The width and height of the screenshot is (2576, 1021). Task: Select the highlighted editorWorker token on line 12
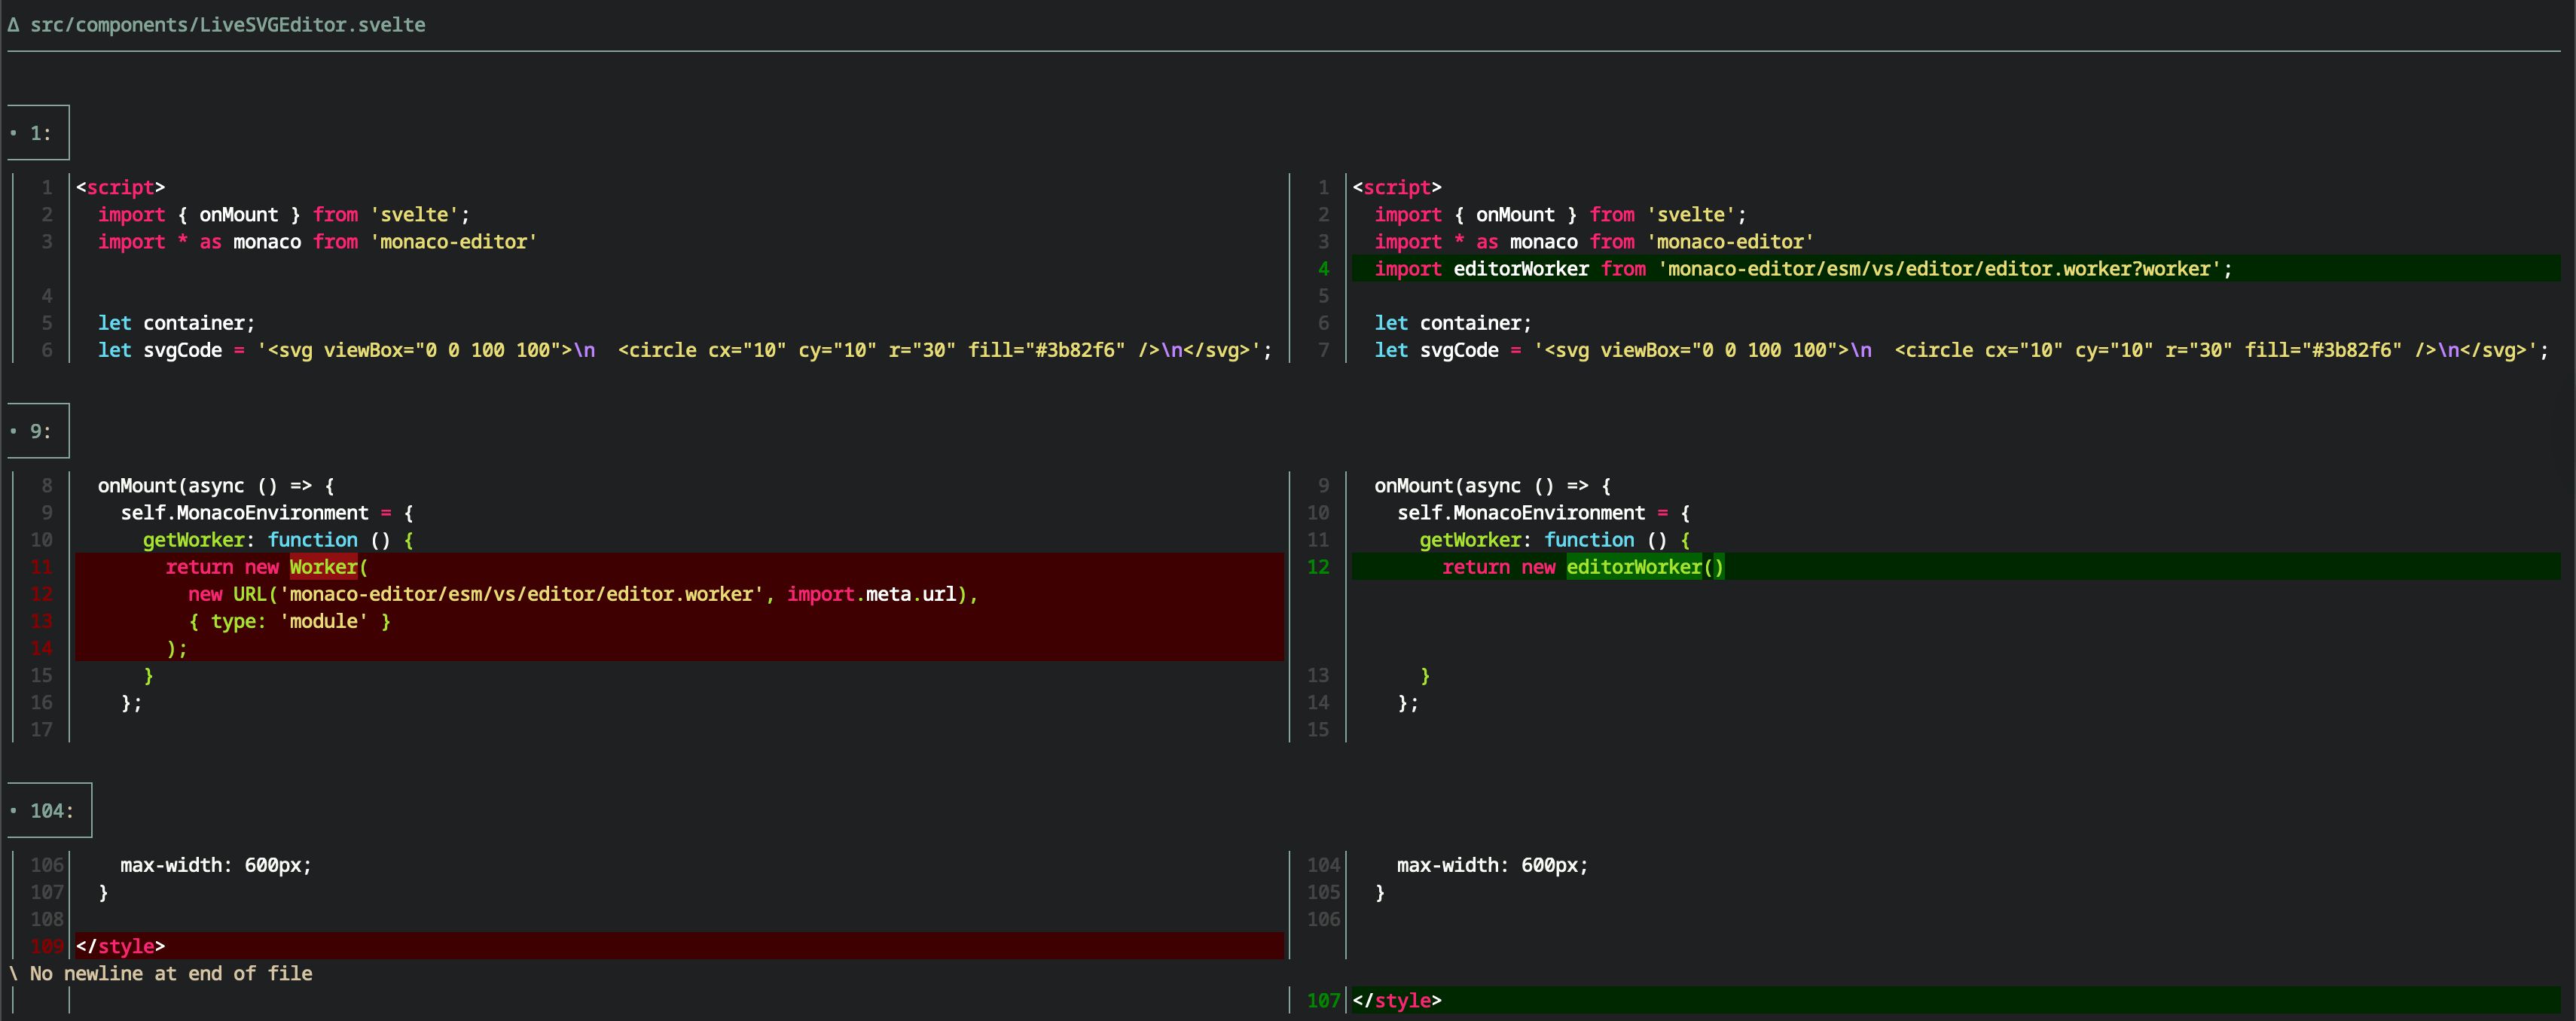pos(1635,566)
